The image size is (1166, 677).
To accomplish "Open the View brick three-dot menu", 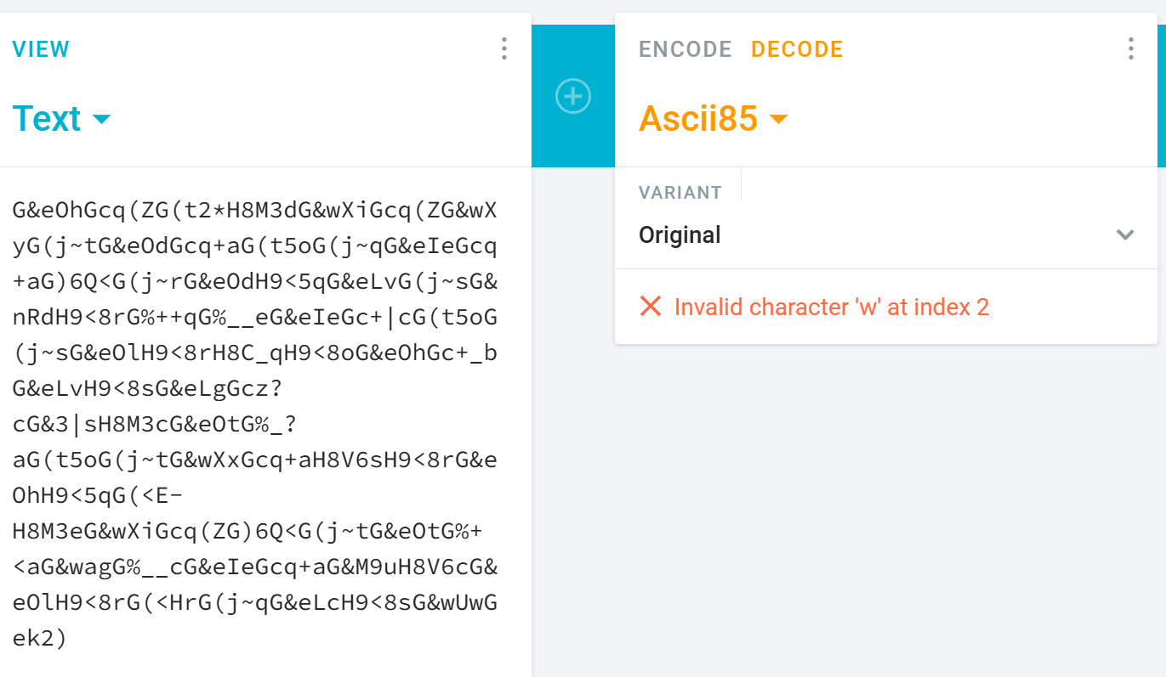I will point(504,49).
